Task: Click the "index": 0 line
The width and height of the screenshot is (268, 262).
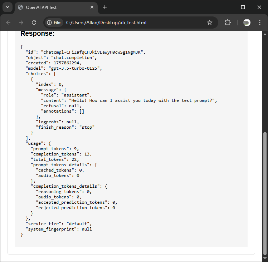Action: (x=50, y=84)
